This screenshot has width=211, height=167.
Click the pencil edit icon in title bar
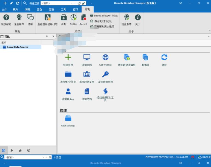(11, 3)
